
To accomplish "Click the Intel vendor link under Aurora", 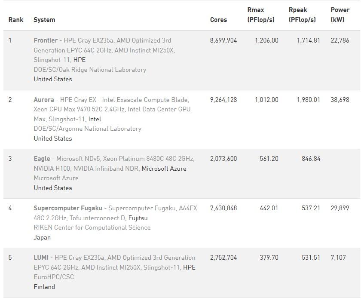I will coord(95,119).
